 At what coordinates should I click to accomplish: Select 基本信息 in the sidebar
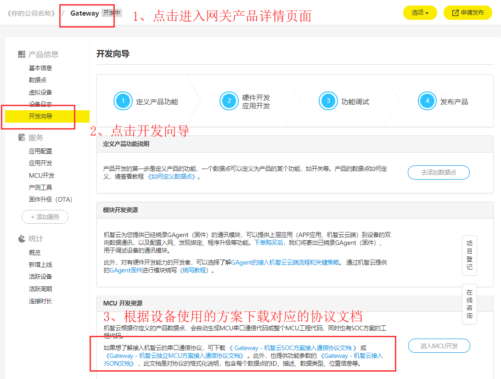[40, 68]
